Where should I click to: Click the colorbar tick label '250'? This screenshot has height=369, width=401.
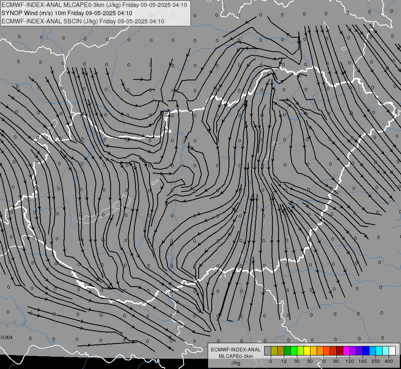376,361
